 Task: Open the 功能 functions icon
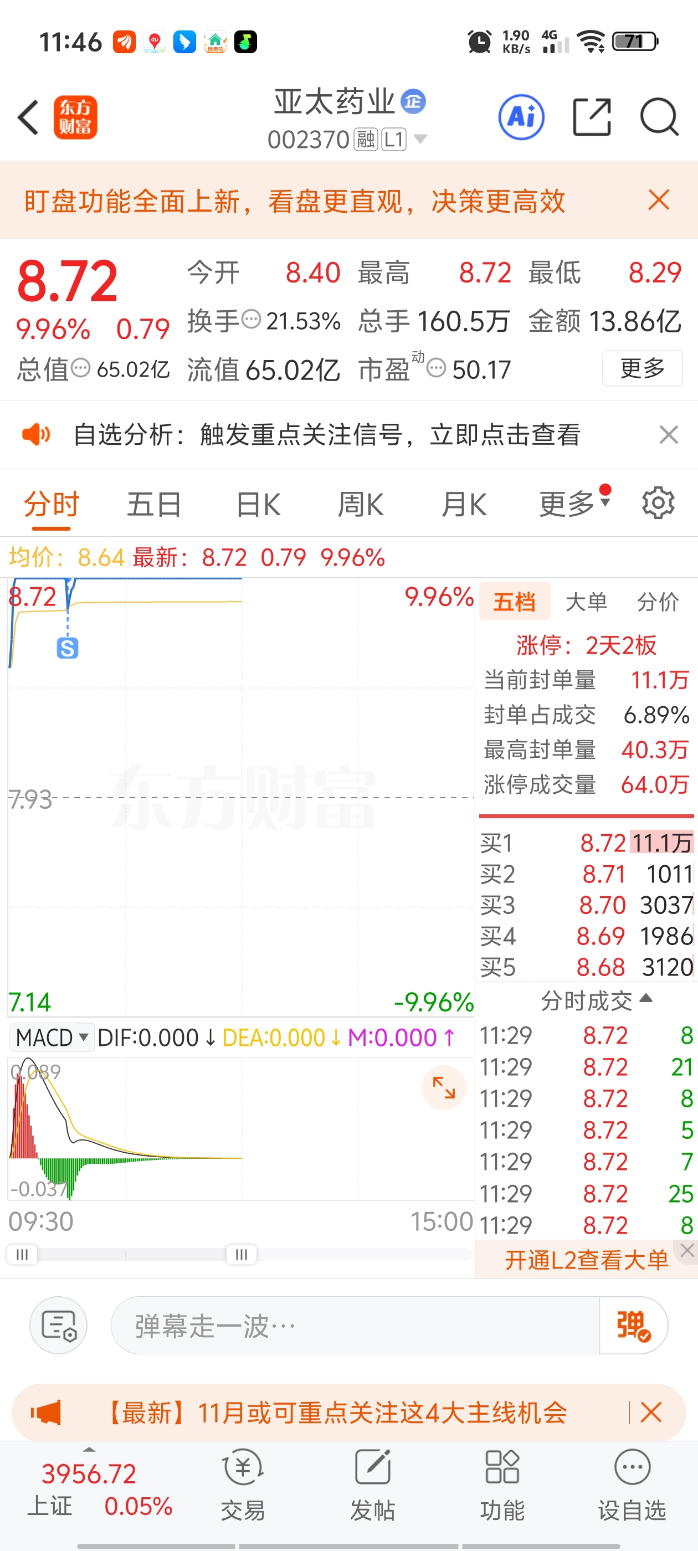tap(502, 1485)
